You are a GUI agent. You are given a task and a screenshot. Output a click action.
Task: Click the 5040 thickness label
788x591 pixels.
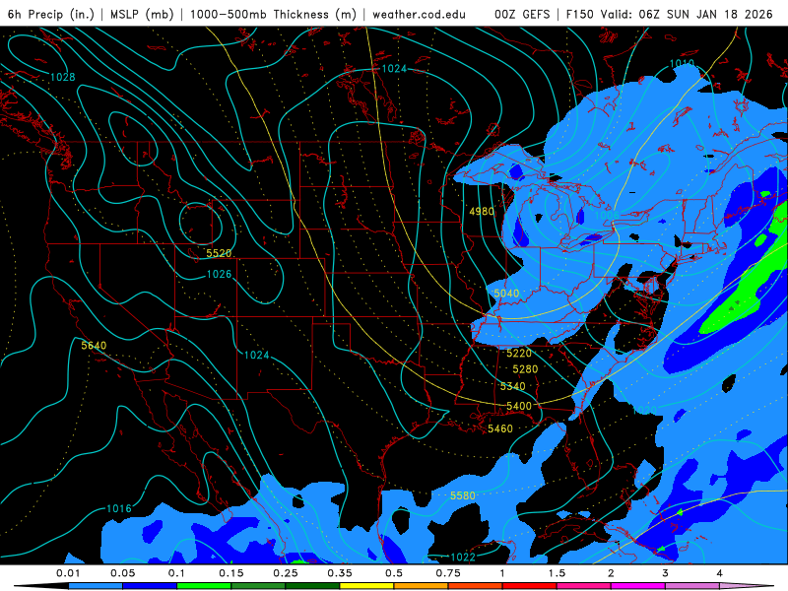(506, 293)
